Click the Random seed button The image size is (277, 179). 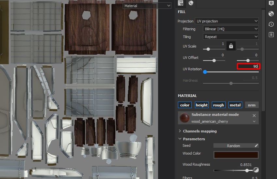233,146
